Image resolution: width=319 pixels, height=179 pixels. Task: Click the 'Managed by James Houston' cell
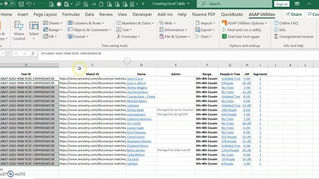[175, 110]
